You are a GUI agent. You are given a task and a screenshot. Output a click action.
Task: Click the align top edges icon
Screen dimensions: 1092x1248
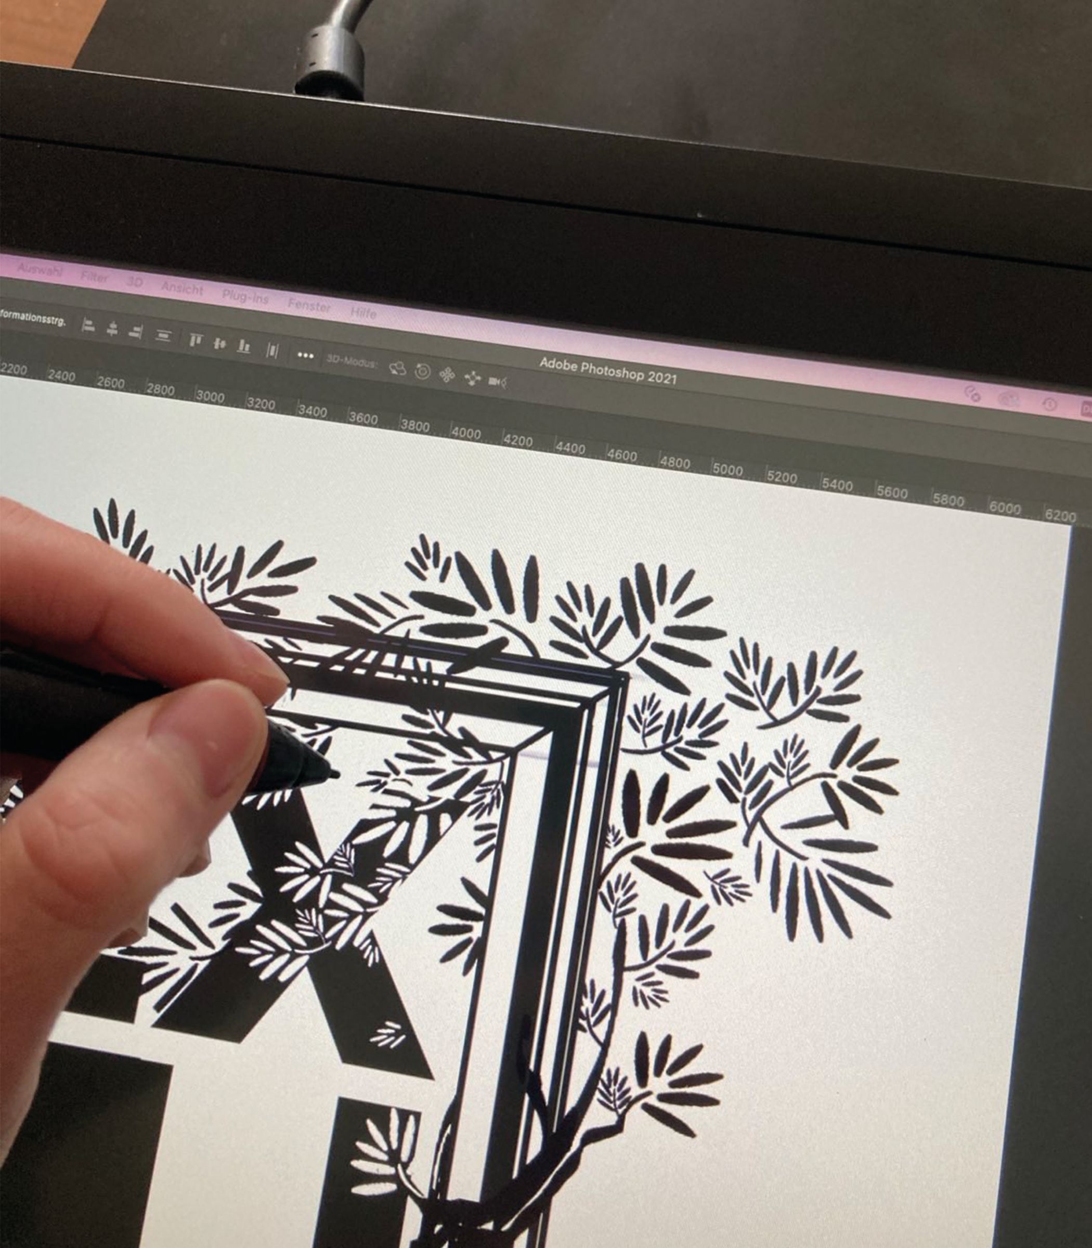point(196,341)
